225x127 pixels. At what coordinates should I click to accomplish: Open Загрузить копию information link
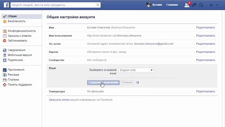[x=59, y=100]
